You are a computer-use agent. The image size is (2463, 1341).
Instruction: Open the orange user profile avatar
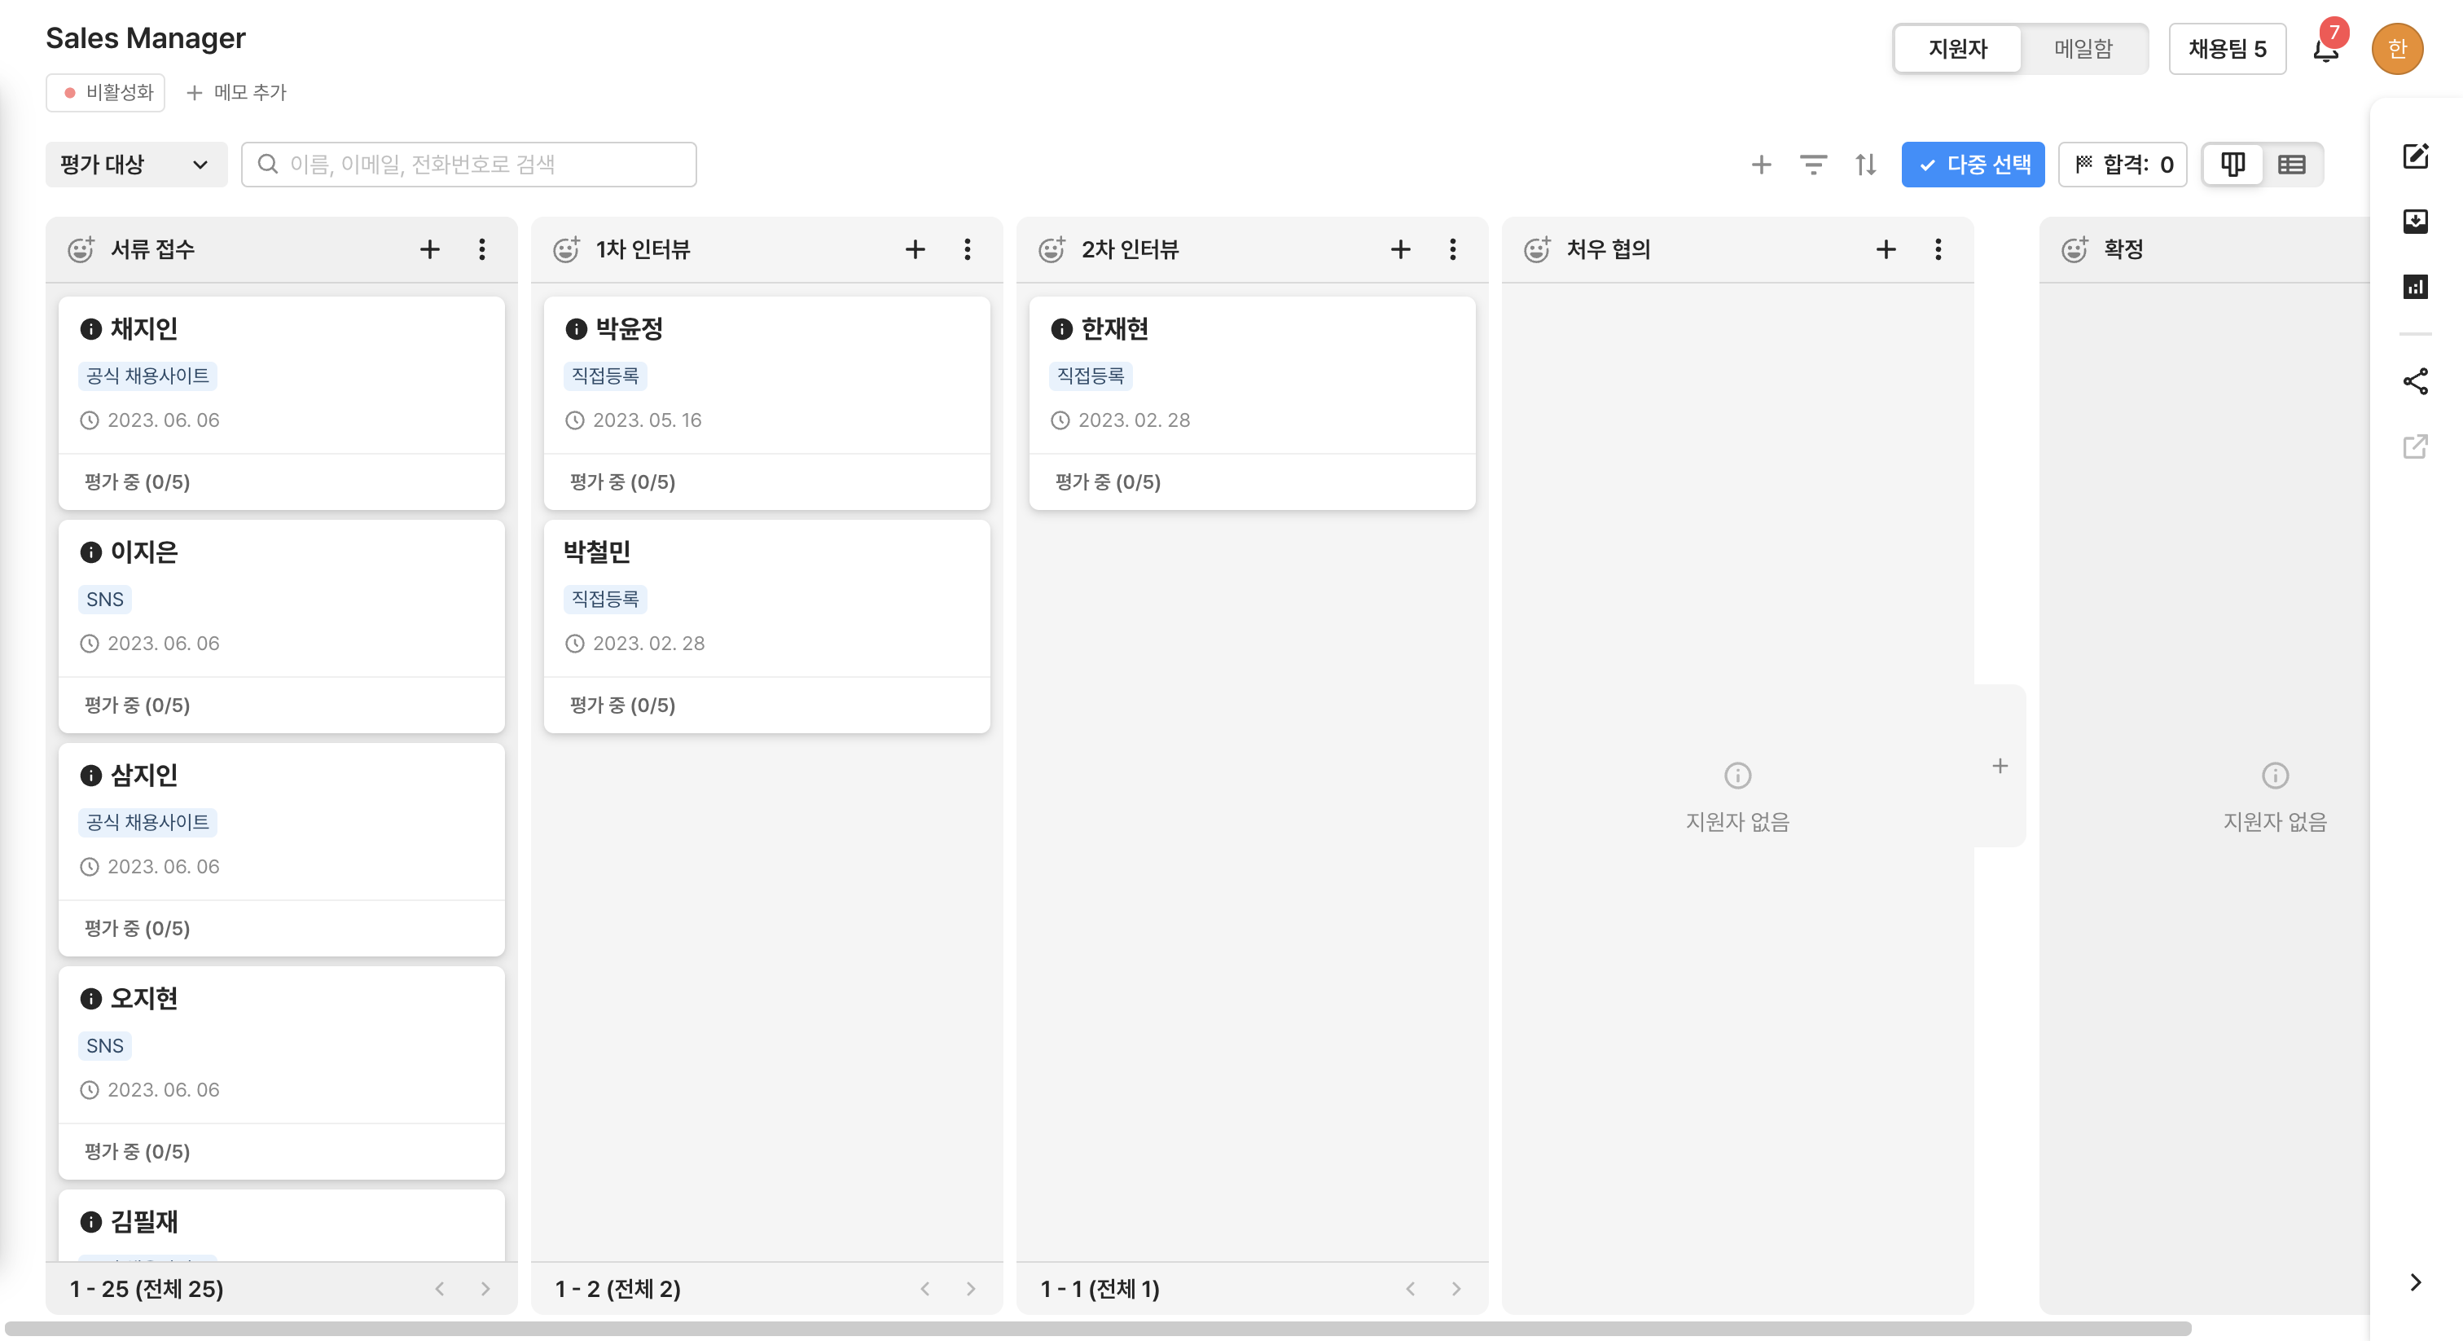click(2397, 49)
